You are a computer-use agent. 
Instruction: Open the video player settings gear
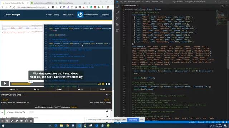(x=106, y=84)
